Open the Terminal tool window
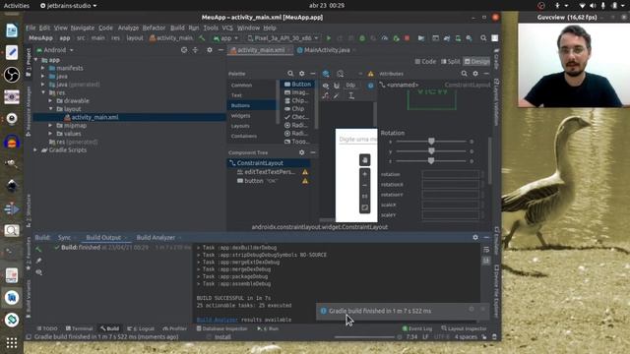The width and height of the screenshot is (630, 354). coord(79,328)
